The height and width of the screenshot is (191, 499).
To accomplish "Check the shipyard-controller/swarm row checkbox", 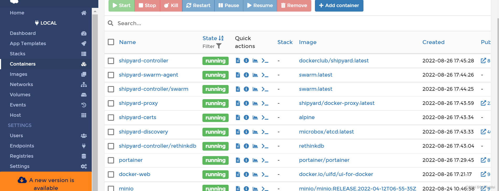I will [x=111, y=89].
